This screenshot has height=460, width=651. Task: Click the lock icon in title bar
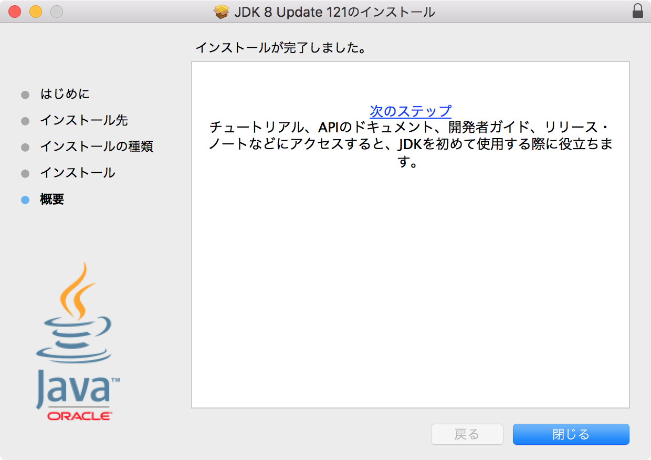pos(638,11)
